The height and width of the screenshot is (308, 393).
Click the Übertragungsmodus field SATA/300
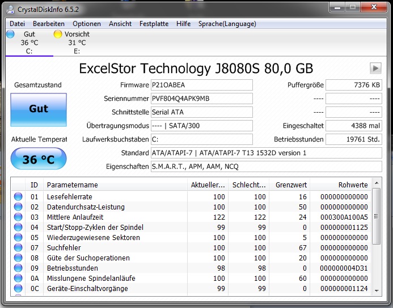click(202, 126)
